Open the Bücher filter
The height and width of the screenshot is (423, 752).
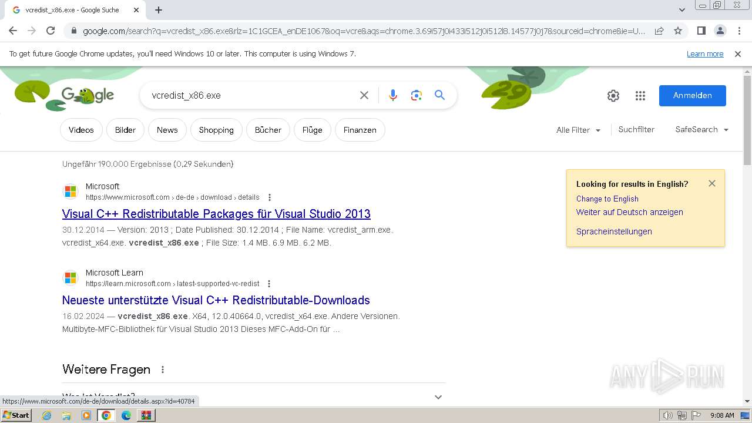pyautogui.click(x=268, y=130)
